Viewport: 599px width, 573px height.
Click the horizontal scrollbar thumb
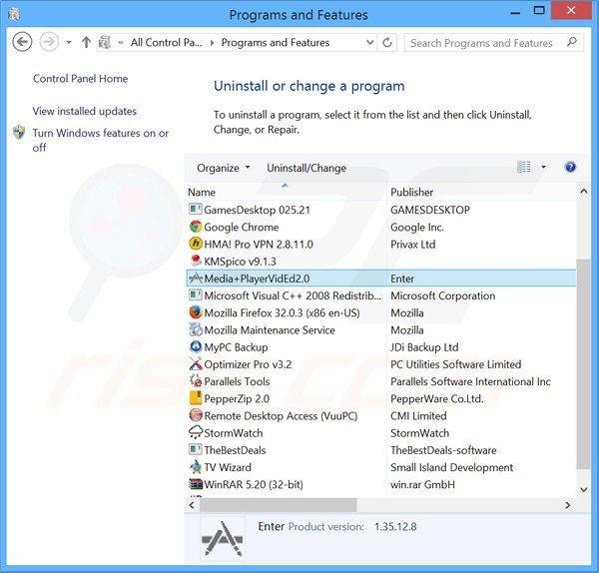pos(279,505)
